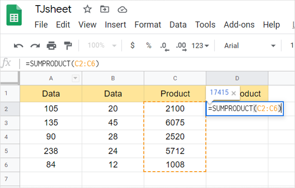Open the Format menu
295x188 pixels.
[x=148, y=25]
